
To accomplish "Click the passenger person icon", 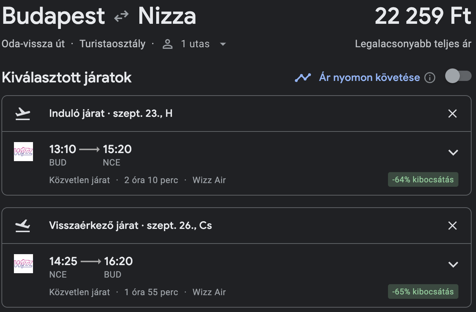I will pos(168,44).
